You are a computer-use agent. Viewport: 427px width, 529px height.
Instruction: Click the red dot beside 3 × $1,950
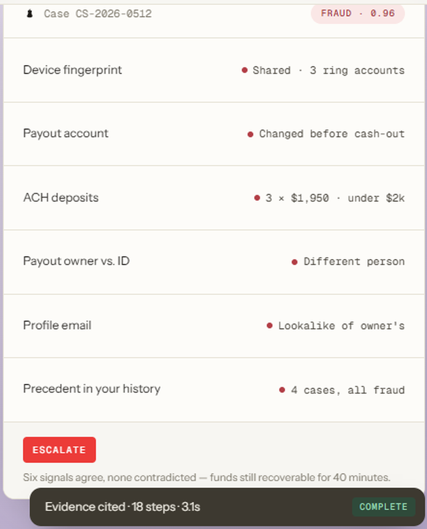tap(257, 198)
